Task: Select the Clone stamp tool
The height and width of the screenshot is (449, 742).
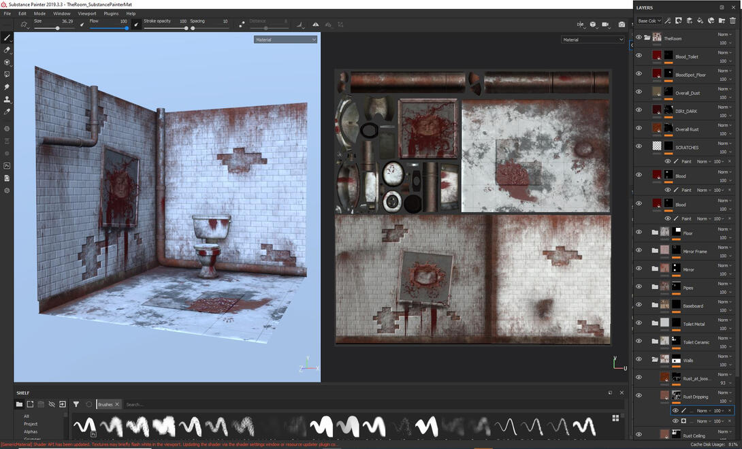Action: pos(7,99)
